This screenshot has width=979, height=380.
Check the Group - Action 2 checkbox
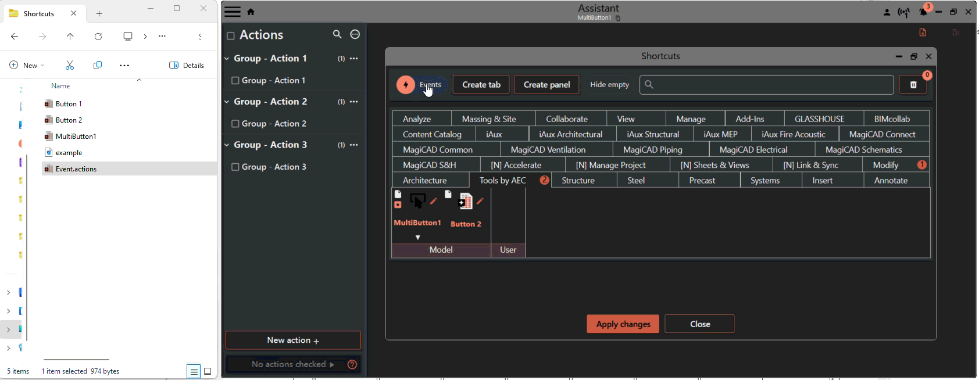click(x=235, y=124)
